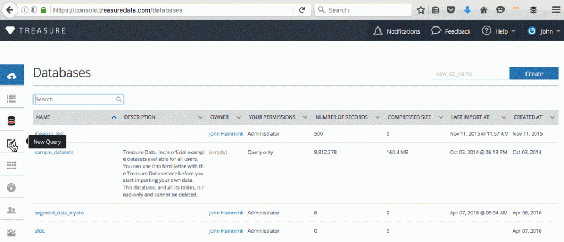The image size is (564, 242).
Task: Click the tracking protection shield icon
Action: 34,10
